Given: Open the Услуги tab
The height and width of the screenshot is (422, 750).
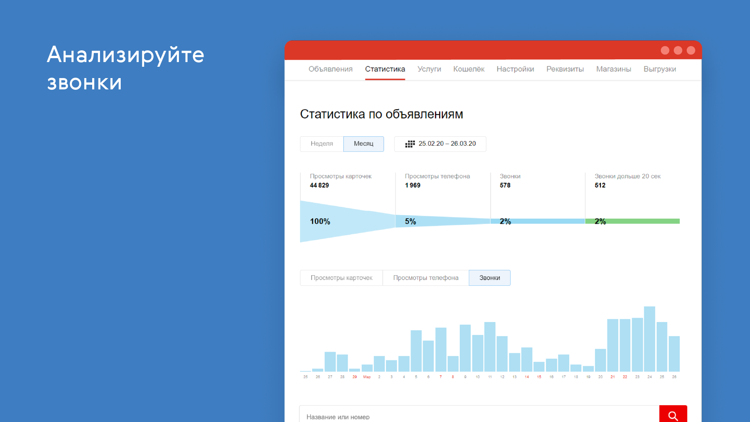Looking at the screenshot, I should tap(429, 69).
